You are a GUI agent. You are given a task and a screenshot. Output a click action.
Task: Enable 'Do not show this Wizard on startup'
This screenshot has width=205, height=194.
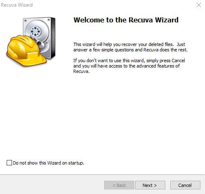pyautogui.click(x=9, y=163)
